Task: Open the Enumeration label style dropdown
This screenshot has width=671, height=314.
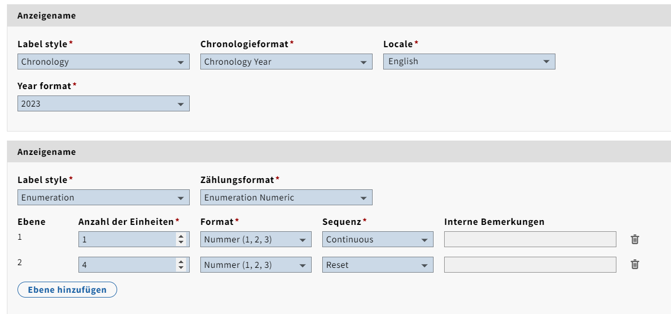Action: [103, 198]
